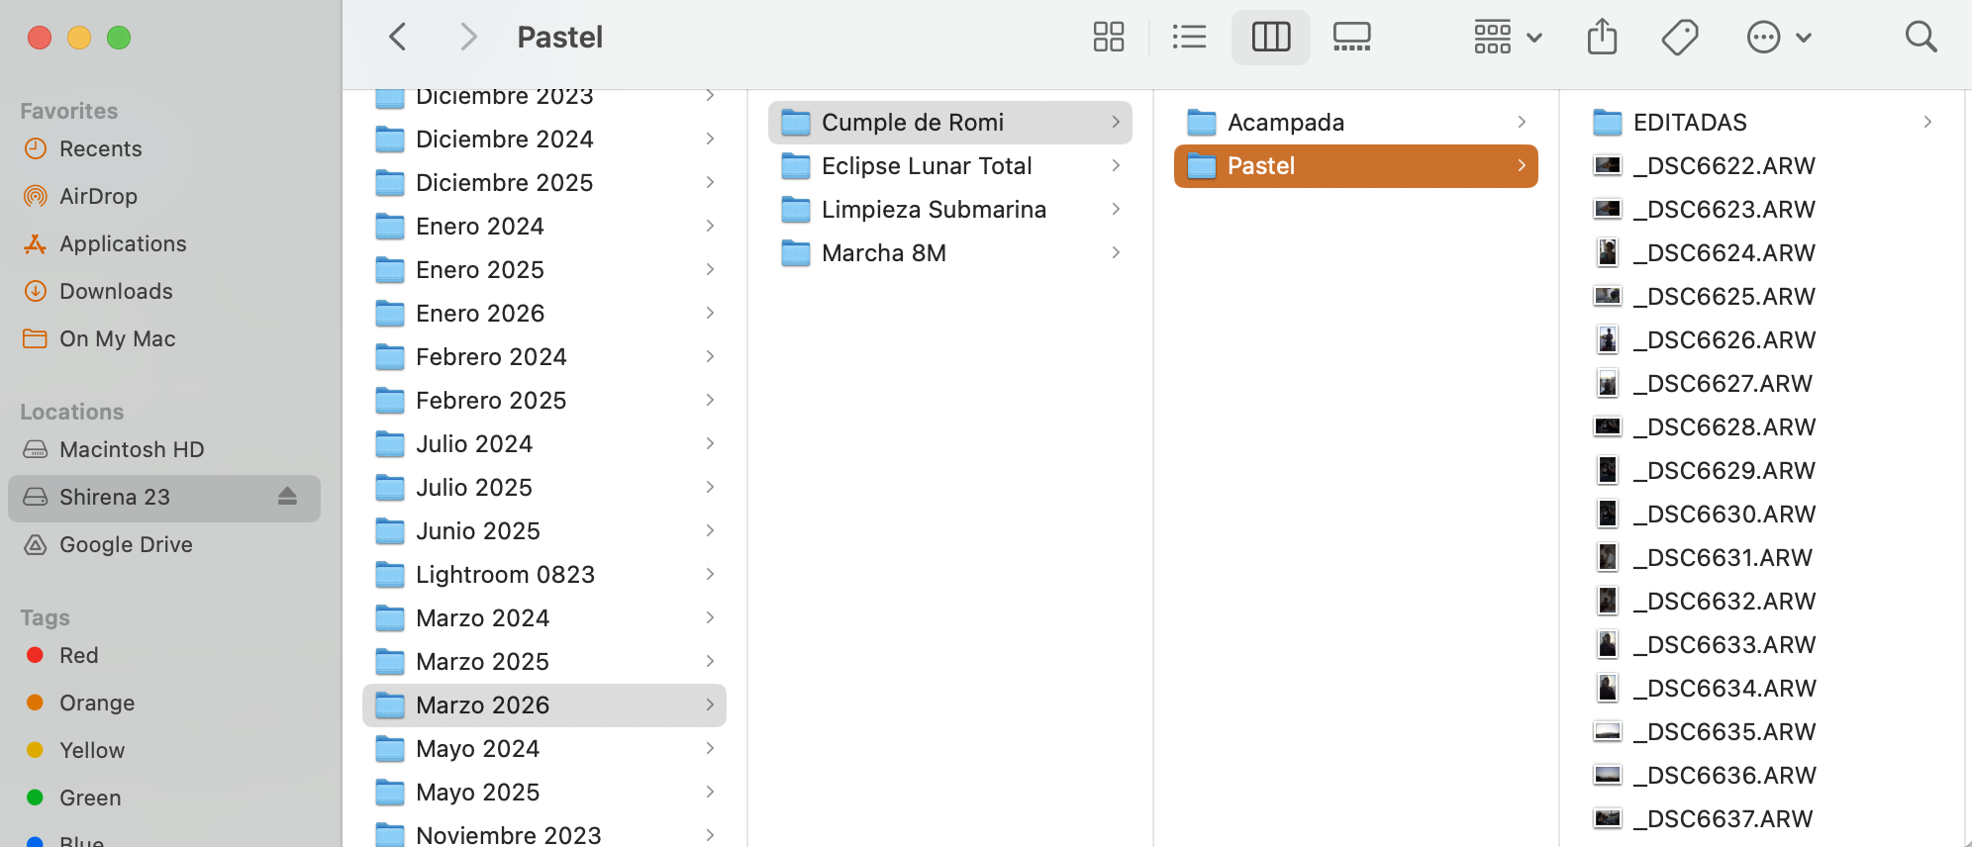Select the Orange tag
1972x847 pixels.
pyautogui.click(x=163, y=703)
